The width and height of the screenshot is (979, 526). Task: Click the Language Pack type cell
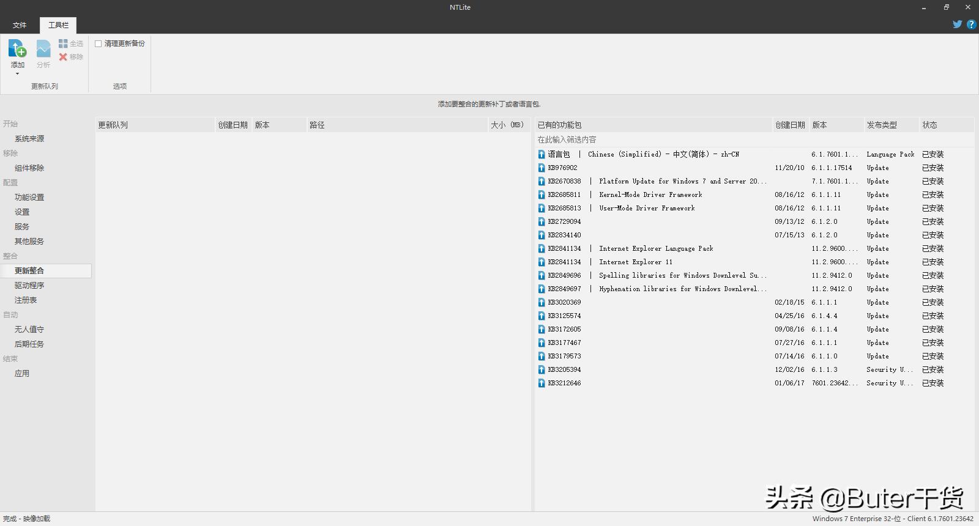890,154
